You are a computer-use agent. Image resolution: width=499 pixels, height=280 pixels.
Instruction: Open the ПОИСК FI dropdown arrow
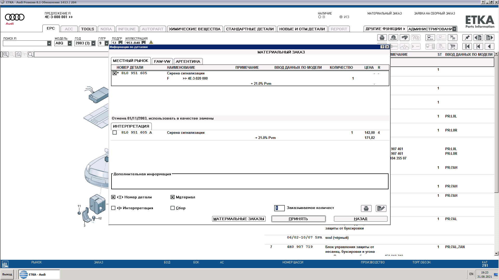[x=49, y=43]
